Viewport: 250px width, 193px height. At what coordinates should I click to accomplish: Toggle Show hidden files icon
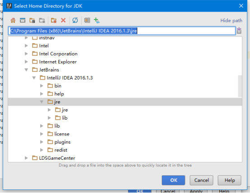click(87, 20)
